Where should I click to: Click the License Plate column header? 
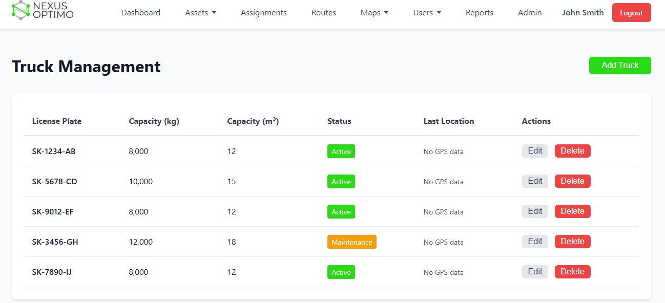point(57,121)
